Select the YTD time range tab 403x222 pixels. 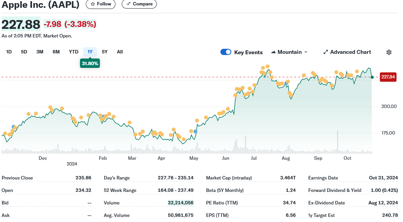tap(73, 52)
